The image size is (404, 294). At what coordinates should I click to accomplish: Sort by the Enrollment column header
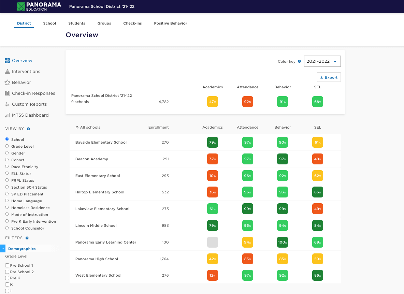click(x=158, y=127)
